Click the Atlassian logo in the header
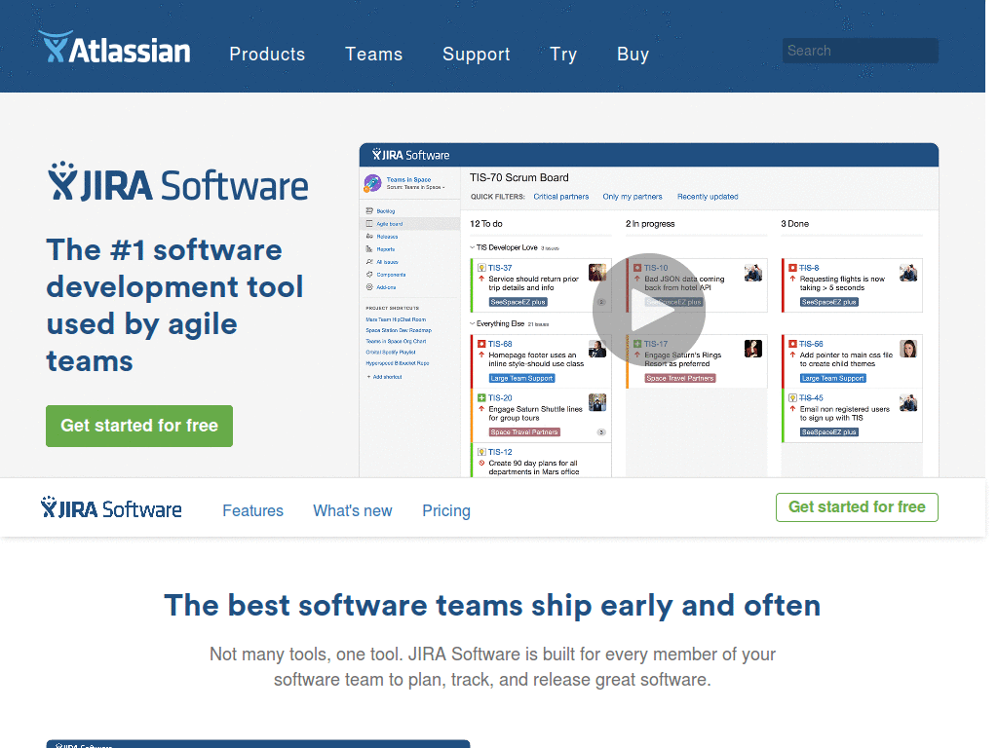This screenshot has height=748, width=998. point(115,48)
